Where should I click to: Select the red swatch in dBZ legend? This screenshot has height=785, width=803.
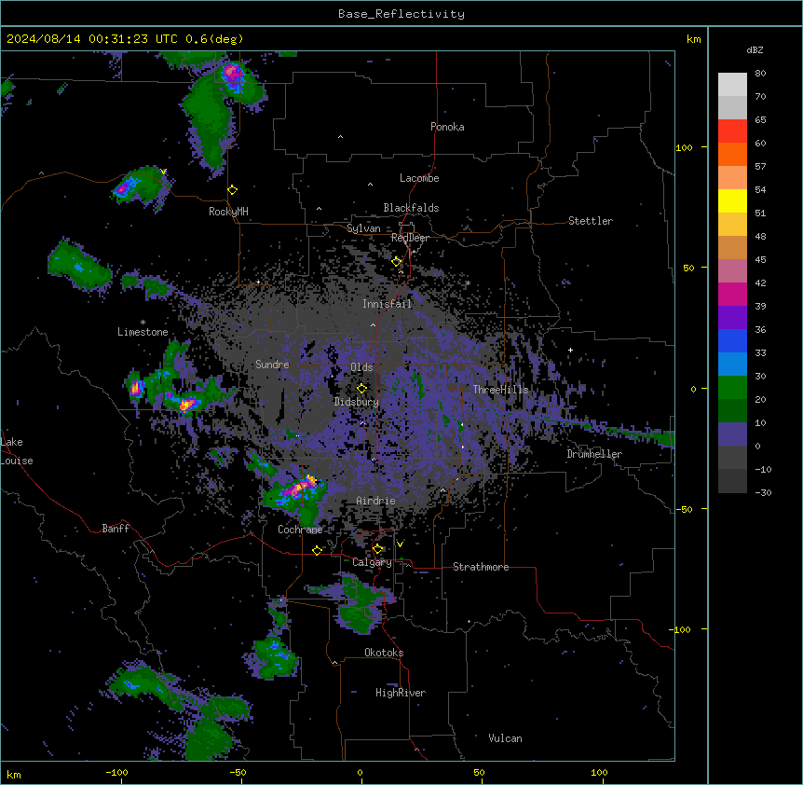coord(732,131)
